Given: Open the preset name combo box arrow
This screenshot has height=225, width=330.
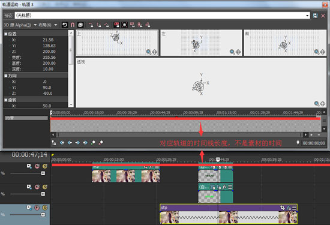Looking at the screenshot, I should pos(307,16).
